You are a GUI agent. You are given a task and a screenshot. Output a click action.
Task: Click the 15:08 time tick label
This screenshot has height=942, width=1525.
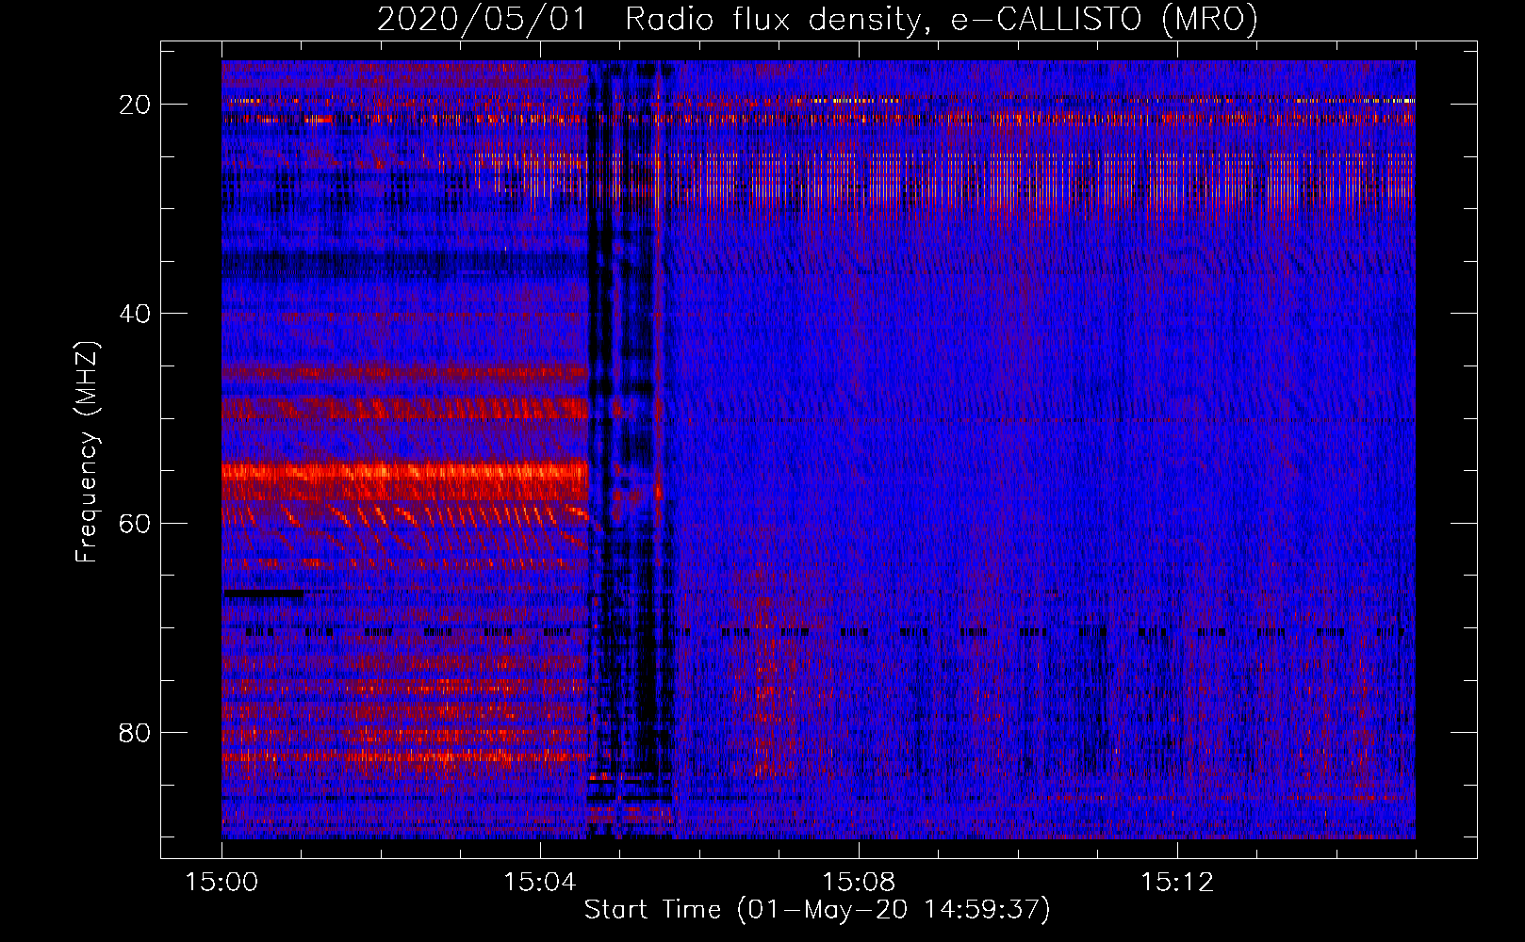point(859,883)
